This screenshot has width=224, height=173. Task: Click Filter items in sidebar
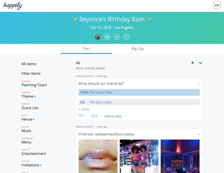tap(31, 74)
